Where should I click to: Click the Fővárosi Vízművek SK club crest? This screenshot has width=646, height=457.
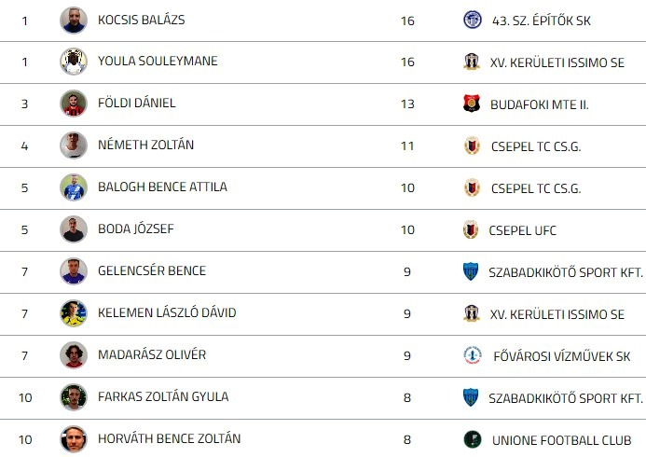[x=473, y=355]
